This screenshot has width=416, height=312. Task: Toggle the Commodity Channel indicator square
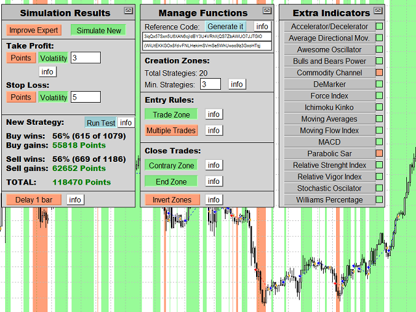click(x=379, y=73)
